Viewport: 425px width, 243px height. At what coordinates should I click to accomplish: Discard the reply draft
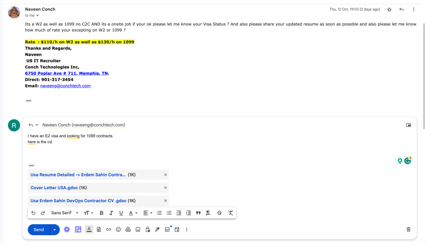(408, 230)
